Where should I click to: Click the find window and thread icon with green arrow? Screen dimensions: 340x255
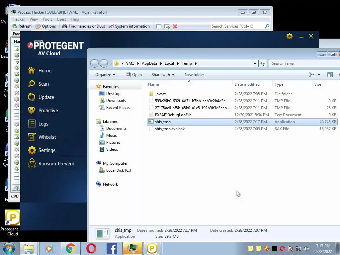pyautogui.click(x=167, y=26)
